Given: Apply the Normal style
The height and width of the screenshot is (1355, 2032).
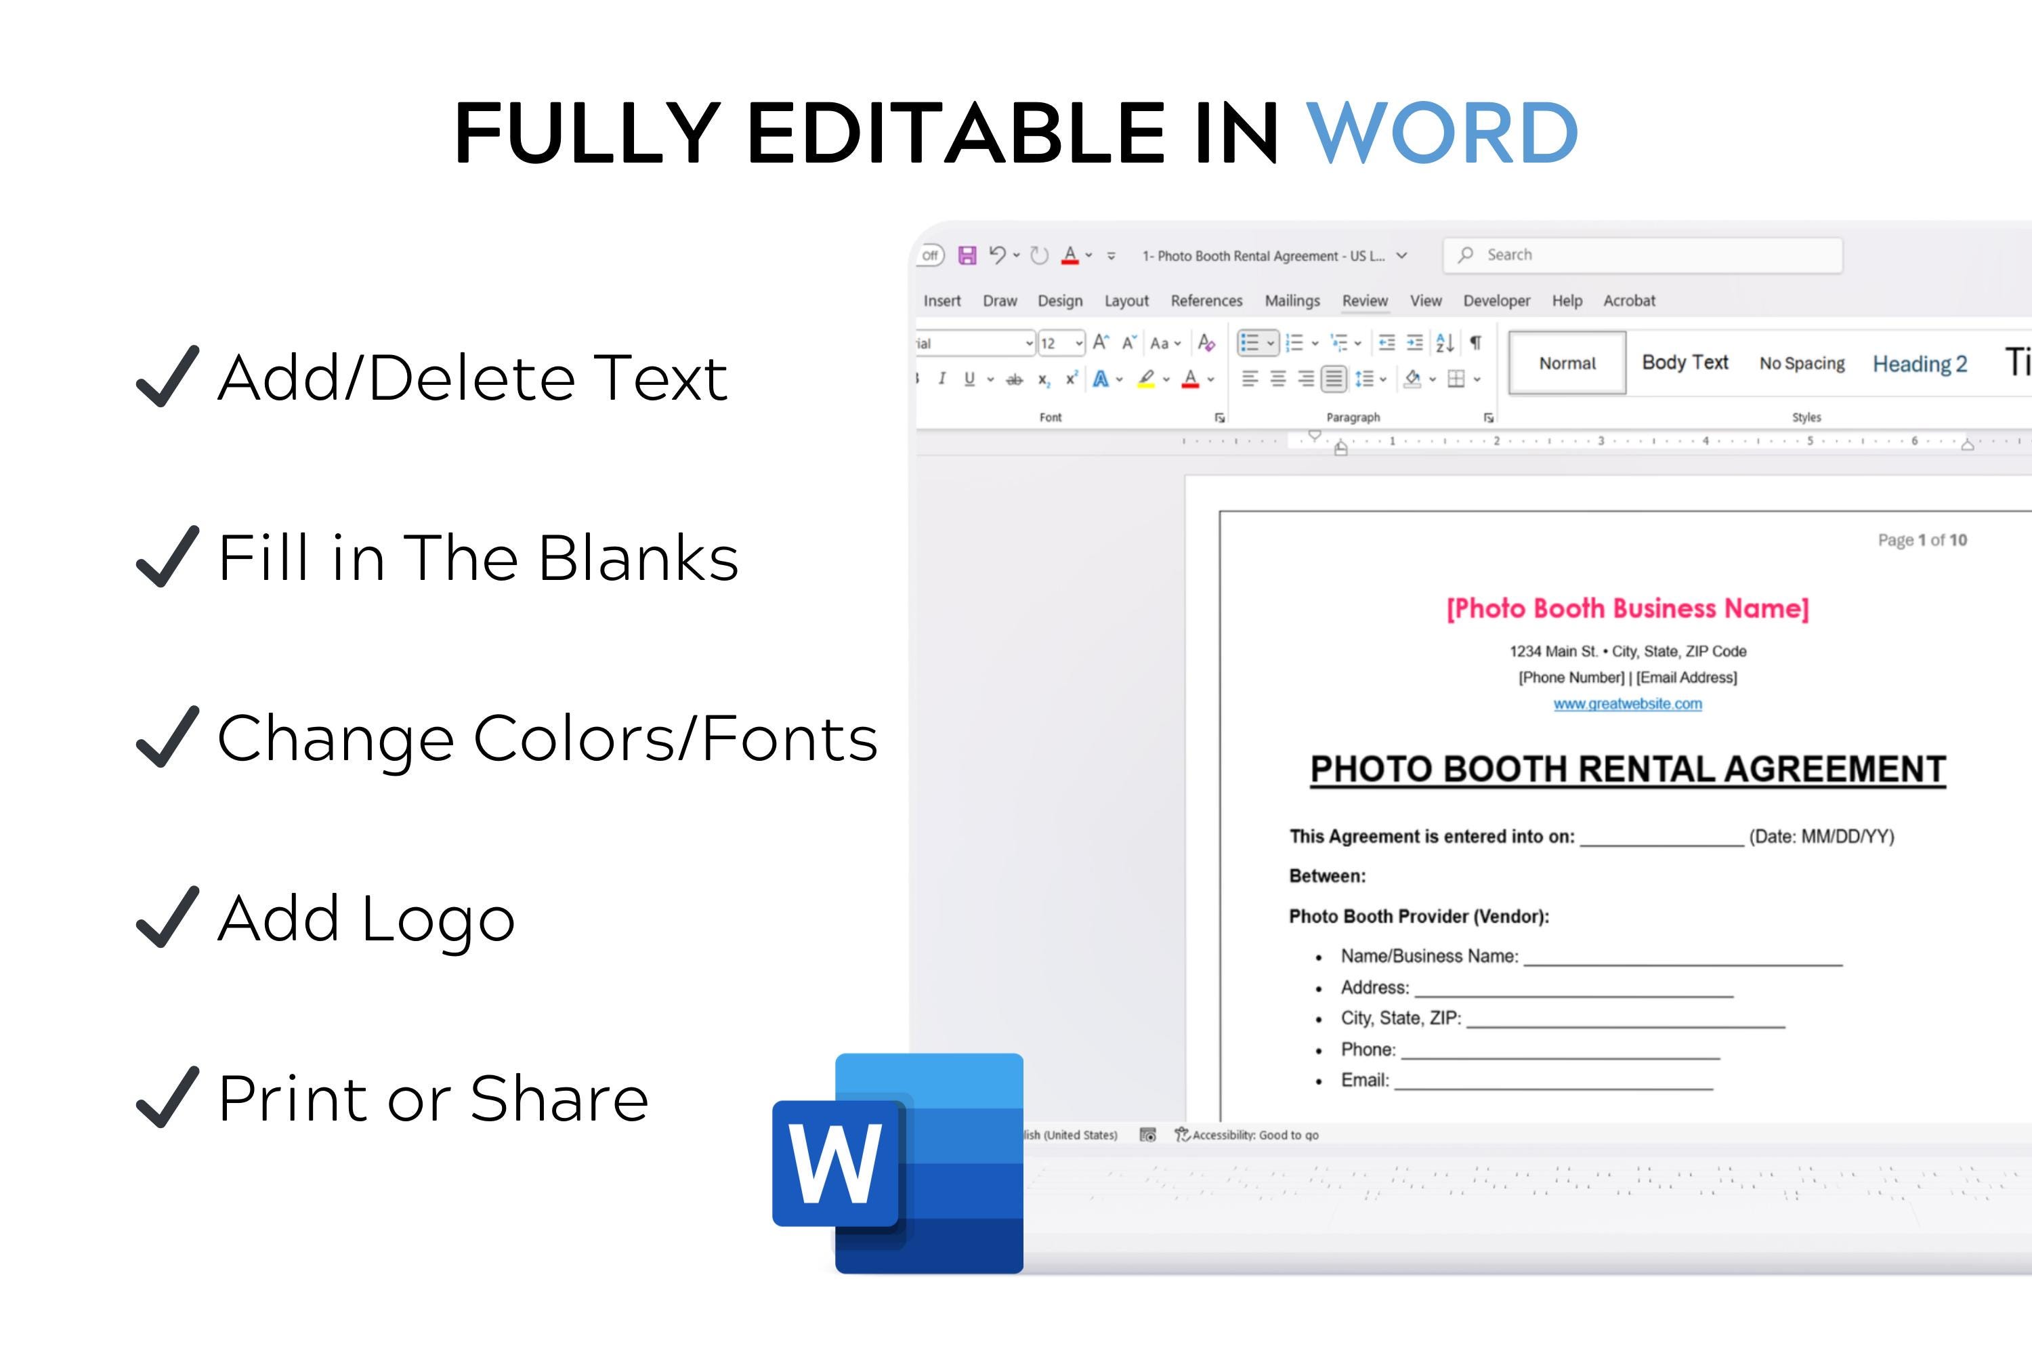Looking at the screenshot, I should [x=1567, y=363].
